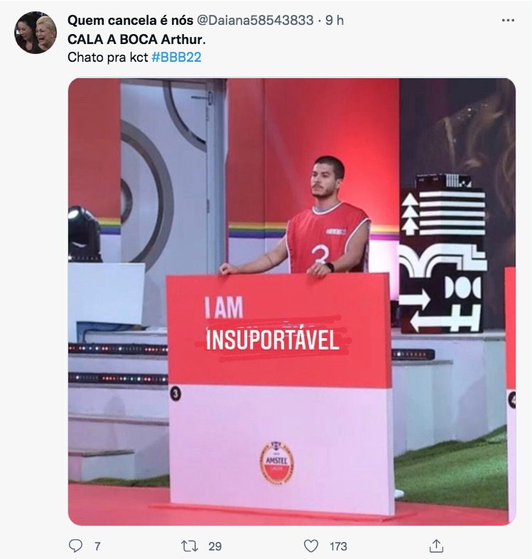This screenshot has width=532, height=559.
Task: Open the #BBB22 hashtag link
Action: tap(176, 57)
